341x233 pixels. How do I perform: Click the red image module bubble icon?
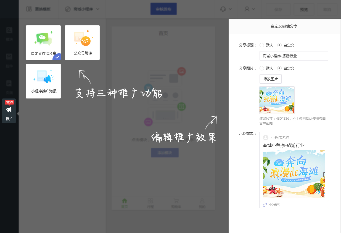(181, 71)
